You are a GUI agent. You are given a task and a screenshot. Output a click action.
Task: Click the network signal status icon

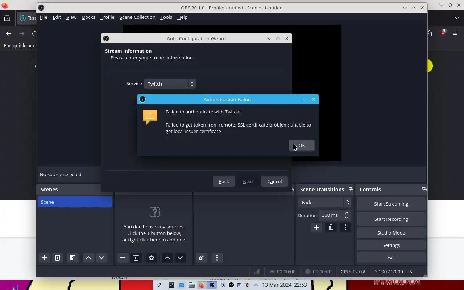coord(257,272)
